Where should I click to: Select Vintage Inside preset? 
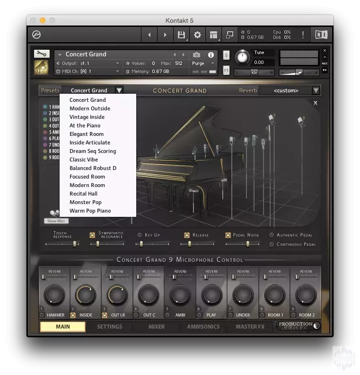pos(87,117)
